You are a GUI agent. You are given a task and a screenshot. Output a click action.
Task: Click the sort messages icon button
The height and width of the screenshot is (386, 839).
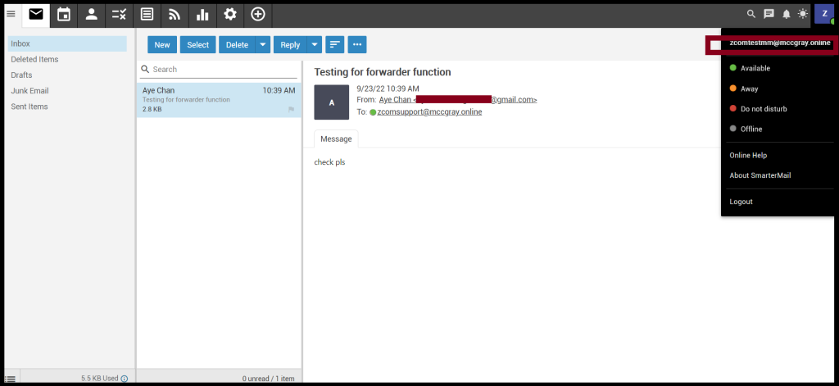335,45
